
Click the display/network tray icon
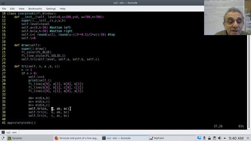coord(199,138)
